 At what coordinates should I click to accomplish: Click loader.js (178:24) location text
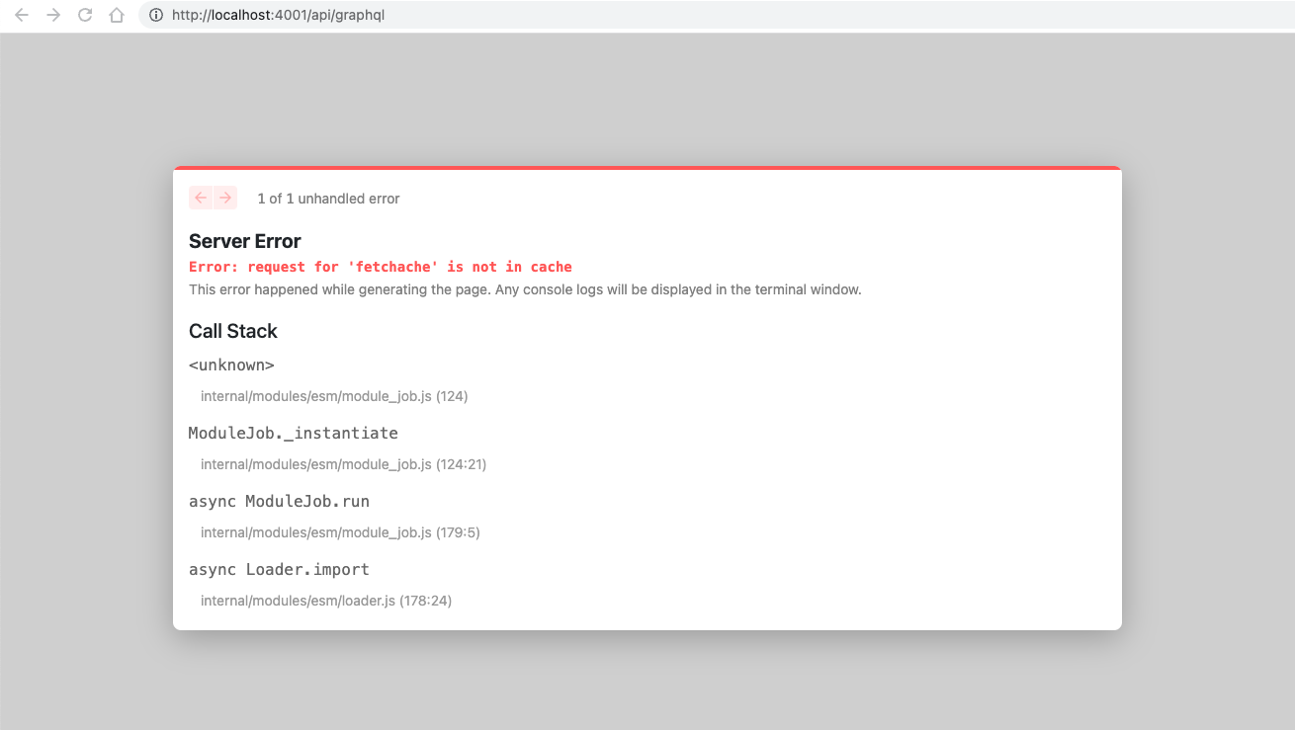(326, 601)
